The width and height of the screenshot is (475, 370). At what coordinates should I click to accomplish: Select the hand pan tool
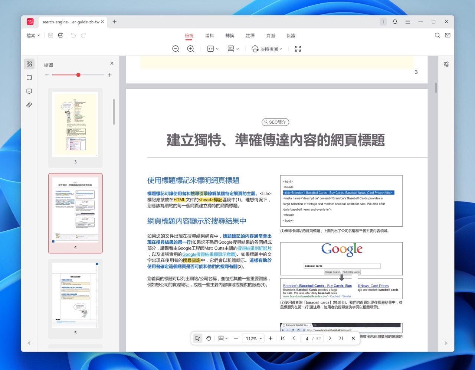pyautogui.click(x=209, y=338)
